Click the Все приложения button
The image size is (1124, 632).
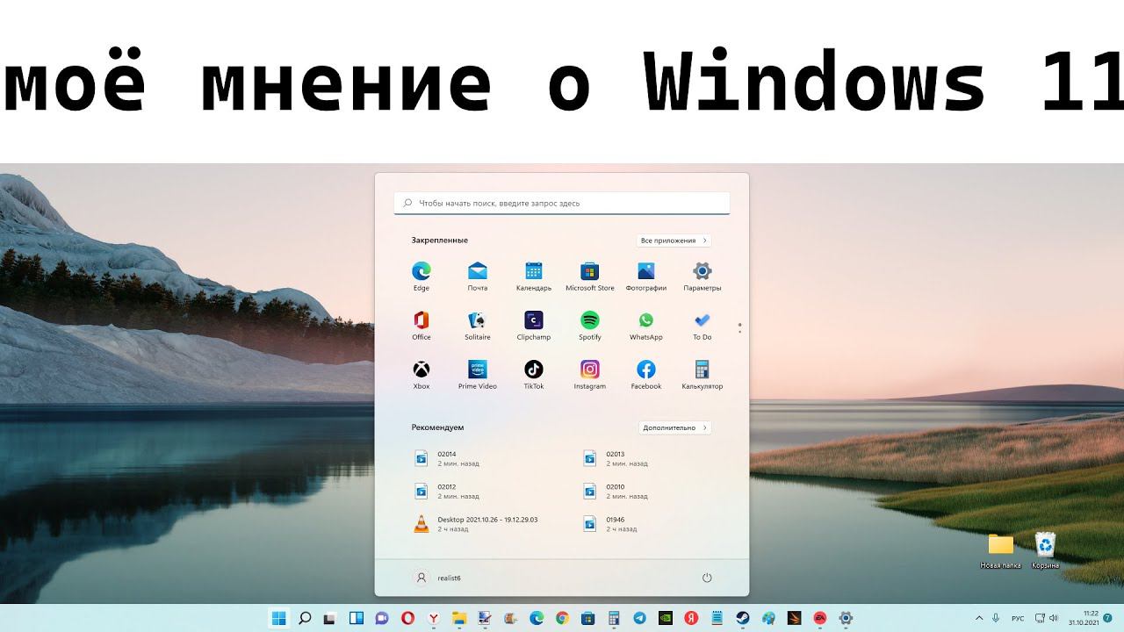[674, 241]
